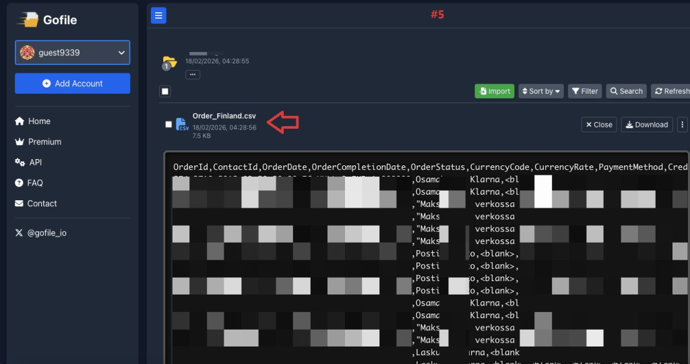Click the Gofile logo icon
The width and height of the screenshot is (690, 364).
click(28, 20)
